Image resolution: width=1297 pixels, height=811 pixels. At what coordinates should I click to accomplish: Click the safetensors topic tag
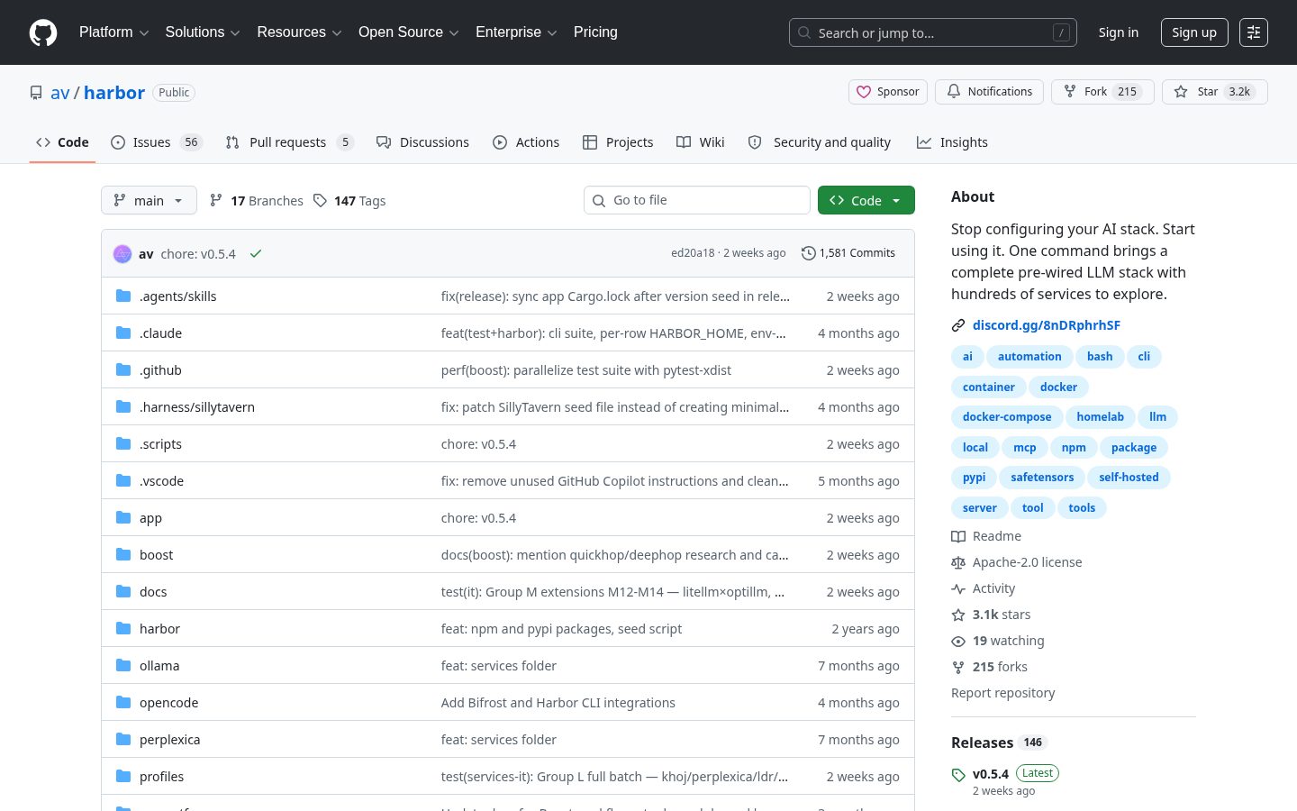tap(1042, 478)
